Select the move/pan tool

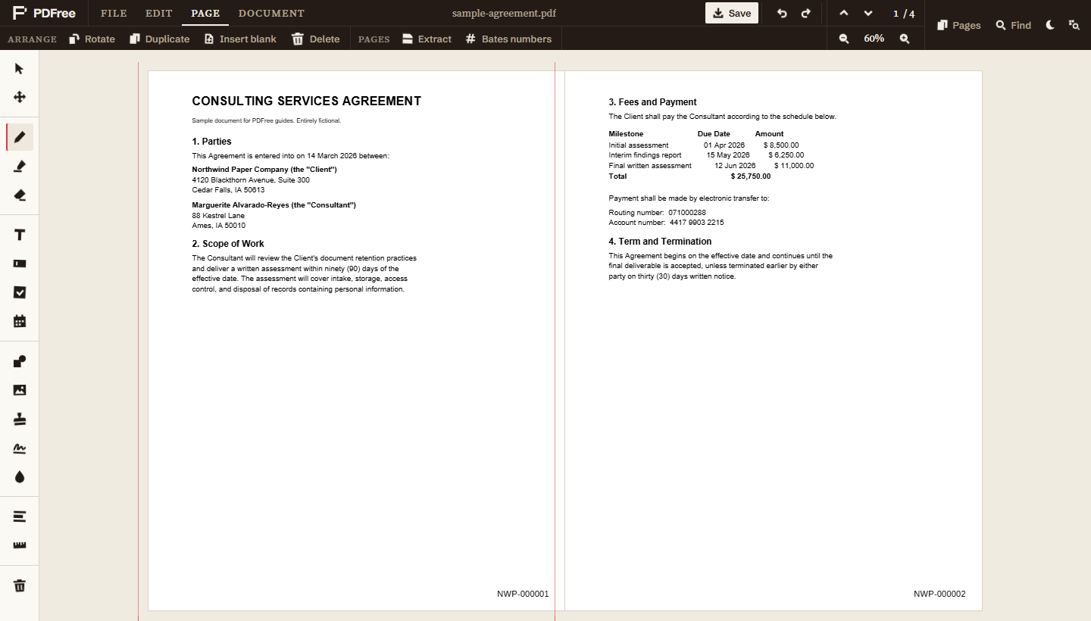tap(20, 97)
